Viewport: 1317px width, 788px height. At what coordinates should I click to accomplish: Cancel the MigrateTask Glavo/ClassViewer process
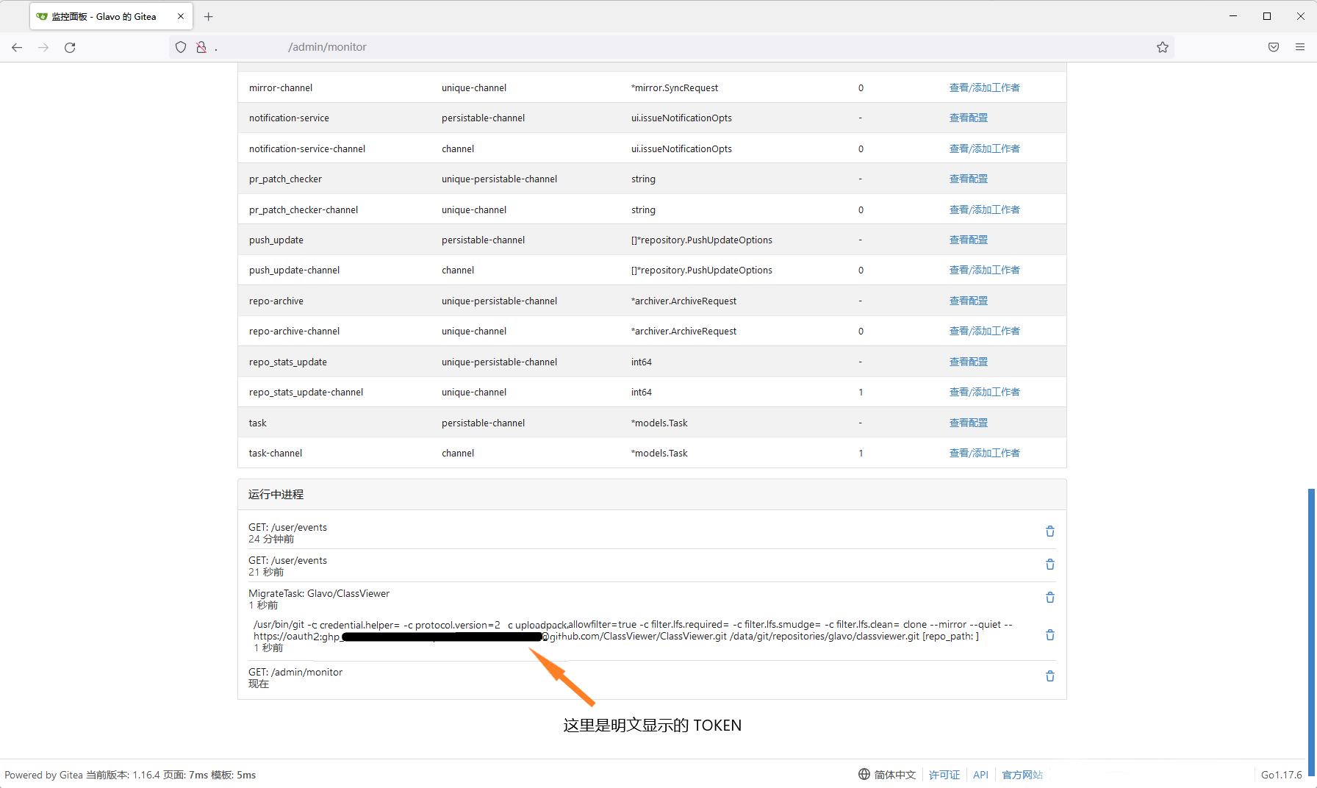coord(1049,597)
